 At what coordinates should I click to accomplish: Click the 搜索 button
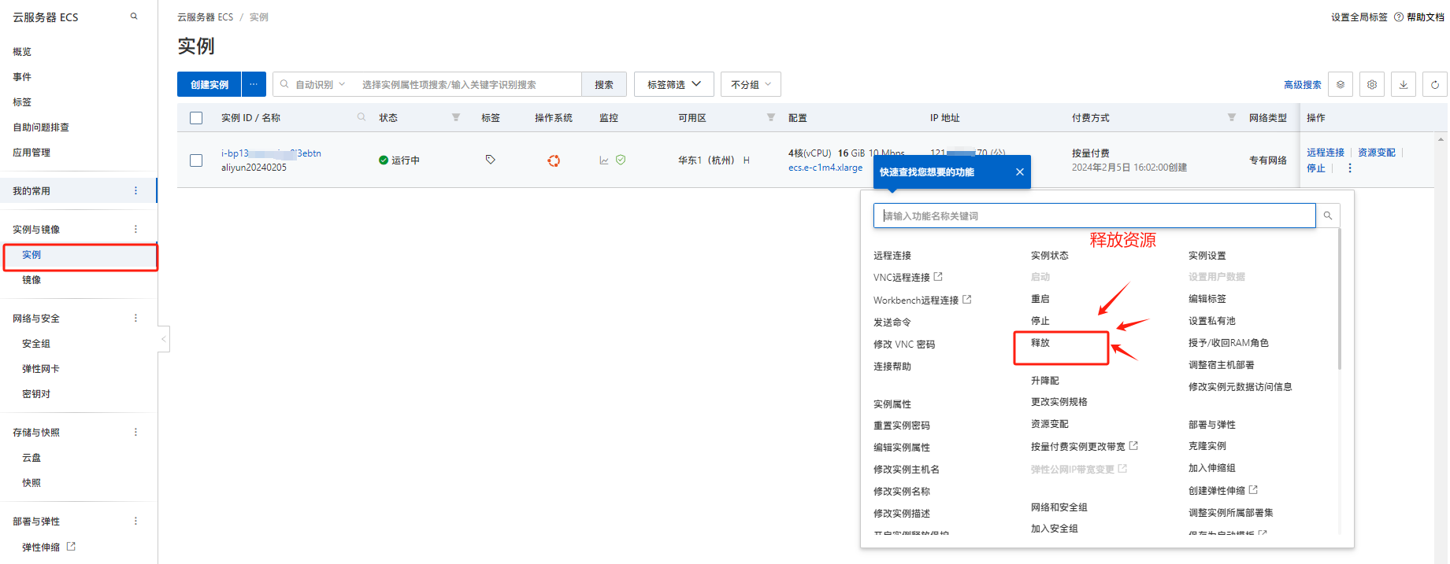(x=604, y=84)
